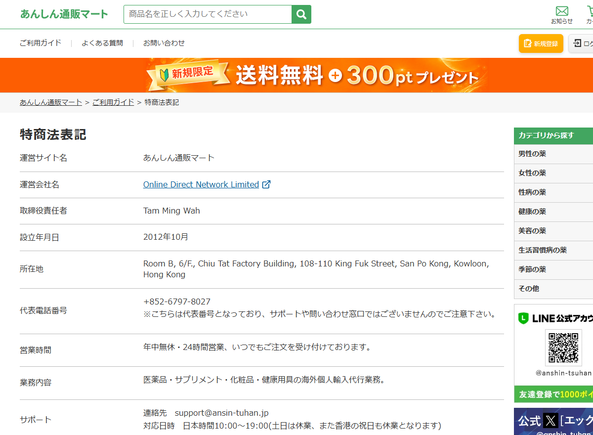Image resolution: width=593 pixels, height=435 pixels.
Task: Click the 新規登録 orange button
Action: pos(541,43)
